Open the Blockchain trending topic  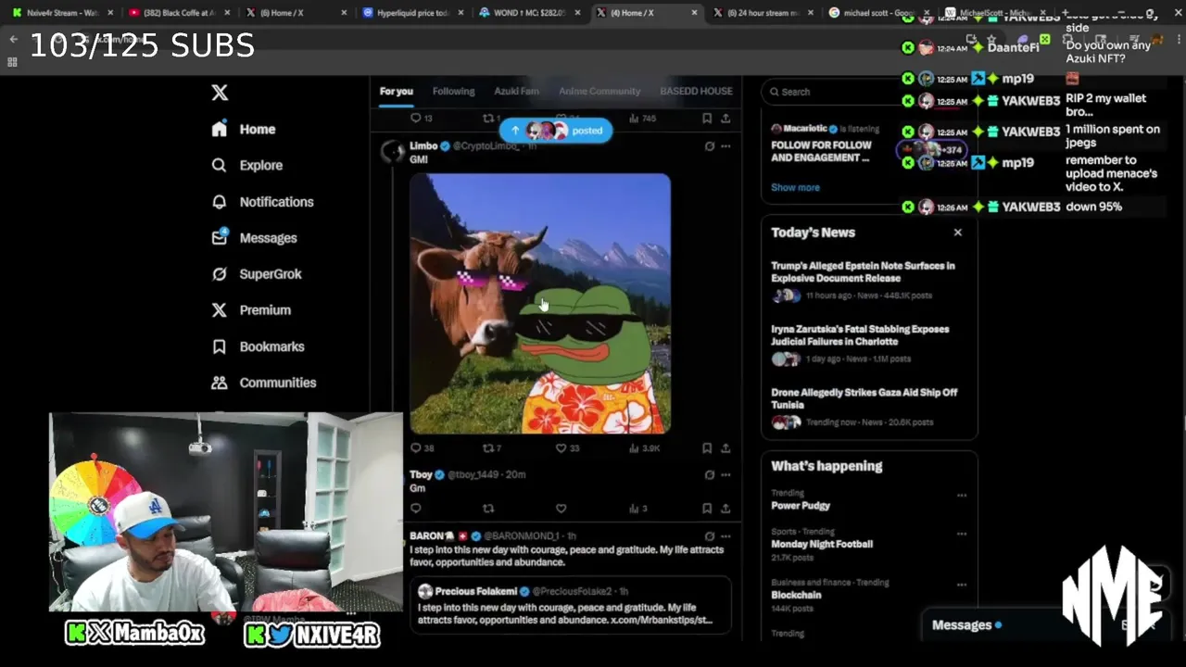pyautogui.click(x=796, y=595)
